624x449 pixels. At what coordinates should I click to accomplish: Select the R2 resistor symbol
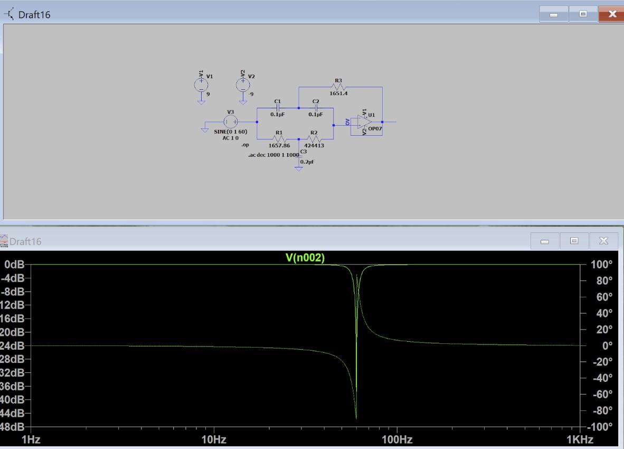[314, 139]
